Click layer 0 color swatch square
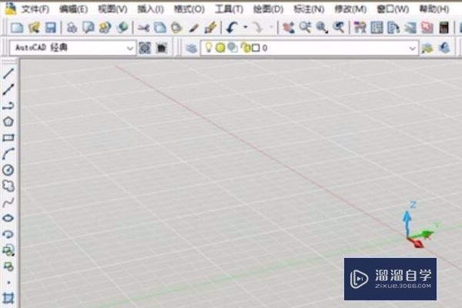This screenshot has height=308, width=462. coord(256,48)
